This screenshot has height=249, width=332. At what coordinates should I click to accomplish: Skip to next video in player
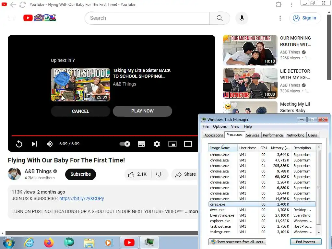point(34,144)
